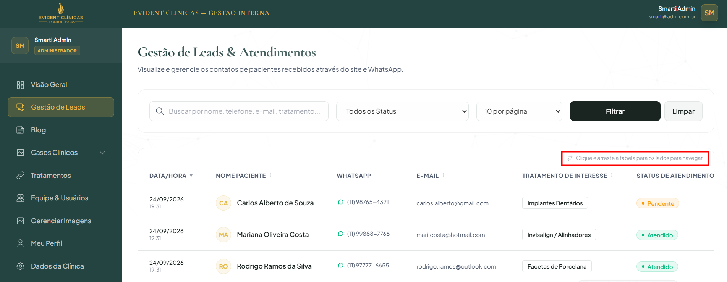Sort table by E-mail column
Image resolution: width=727 pixels, height=282 pixels.
[431, 176]
